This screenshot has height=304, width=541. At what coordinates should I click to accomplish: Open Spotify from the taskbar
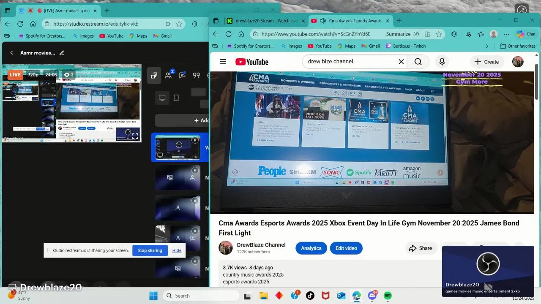pos(388,296)
